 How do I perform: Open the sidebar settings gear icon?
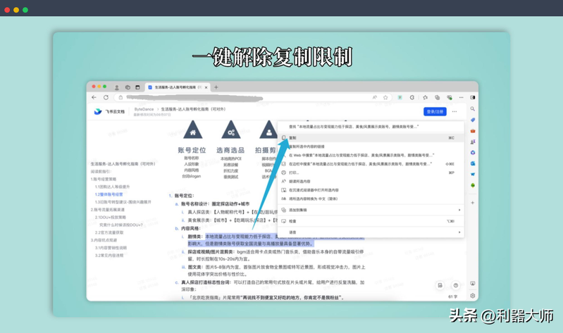point(473,296)
